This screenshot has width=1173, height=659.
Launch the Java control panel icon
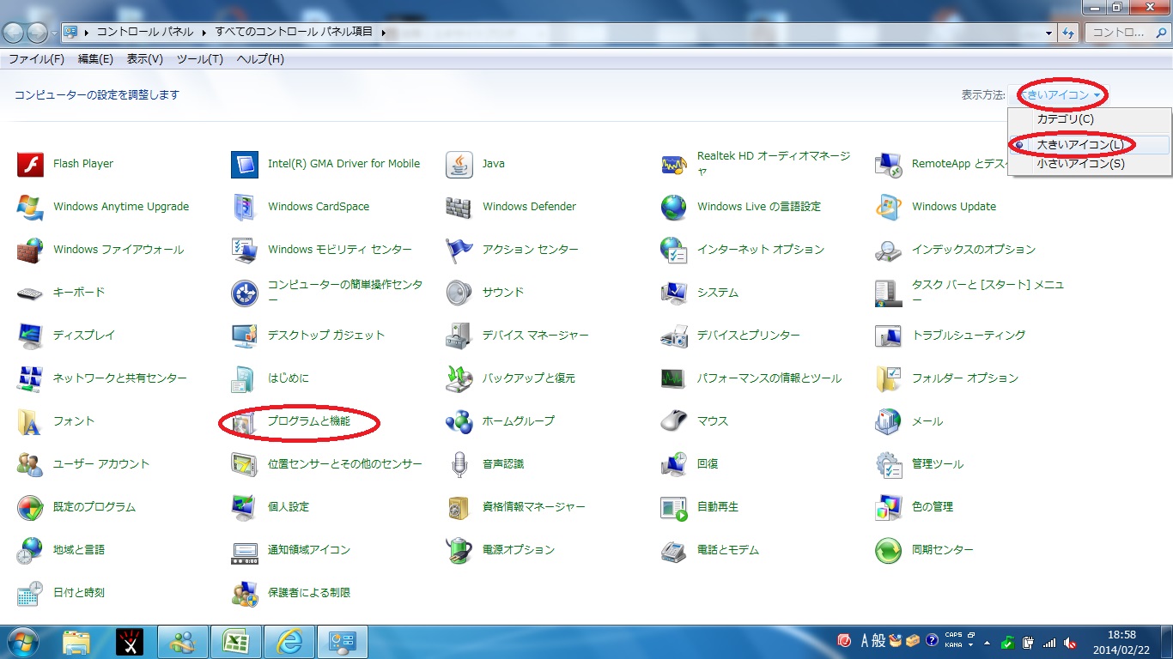pos(459,164)
